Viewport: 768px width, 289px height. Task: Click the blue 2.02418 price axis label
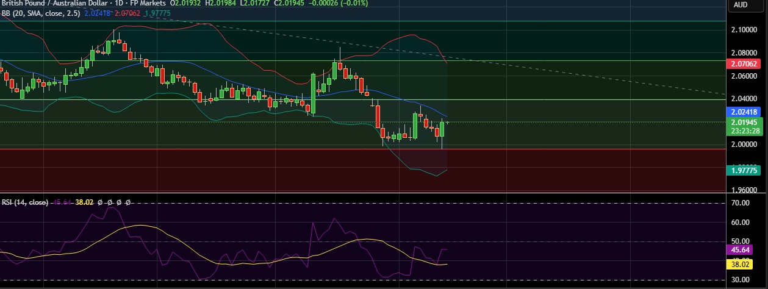pos(744,112)
